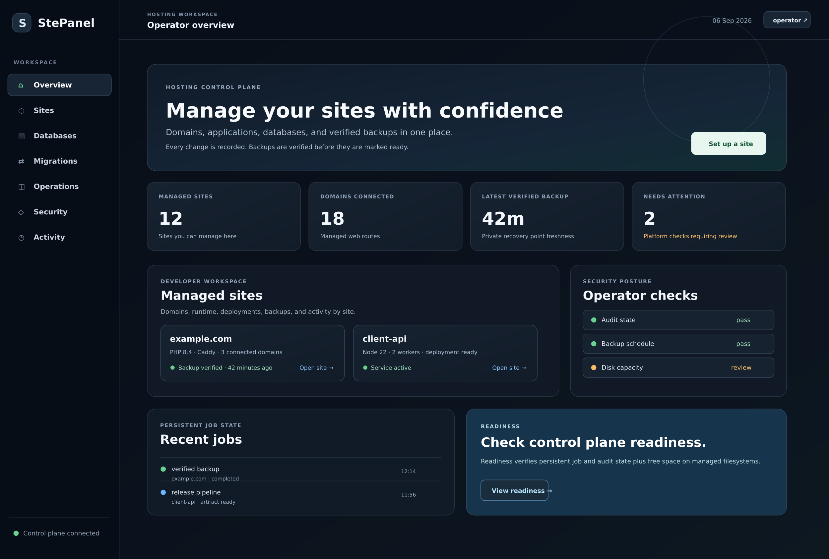
Task: Open Databases in the sidebar
Action: point(60,136)
